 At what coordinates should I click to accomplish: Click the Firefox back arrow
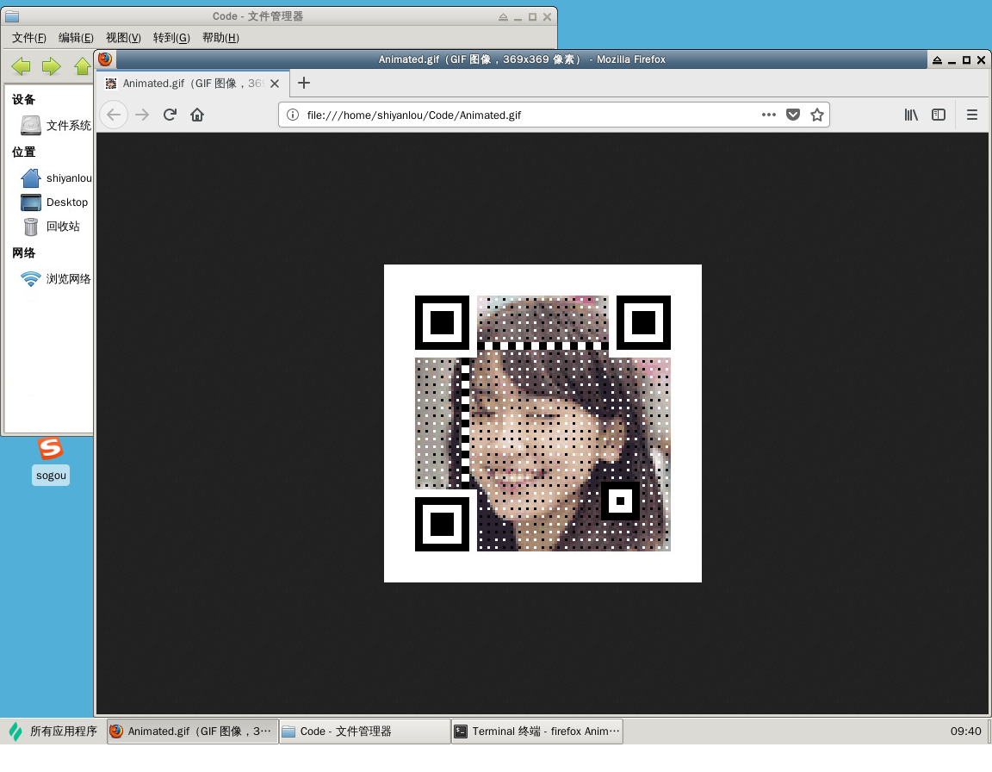tap(114, 115)
